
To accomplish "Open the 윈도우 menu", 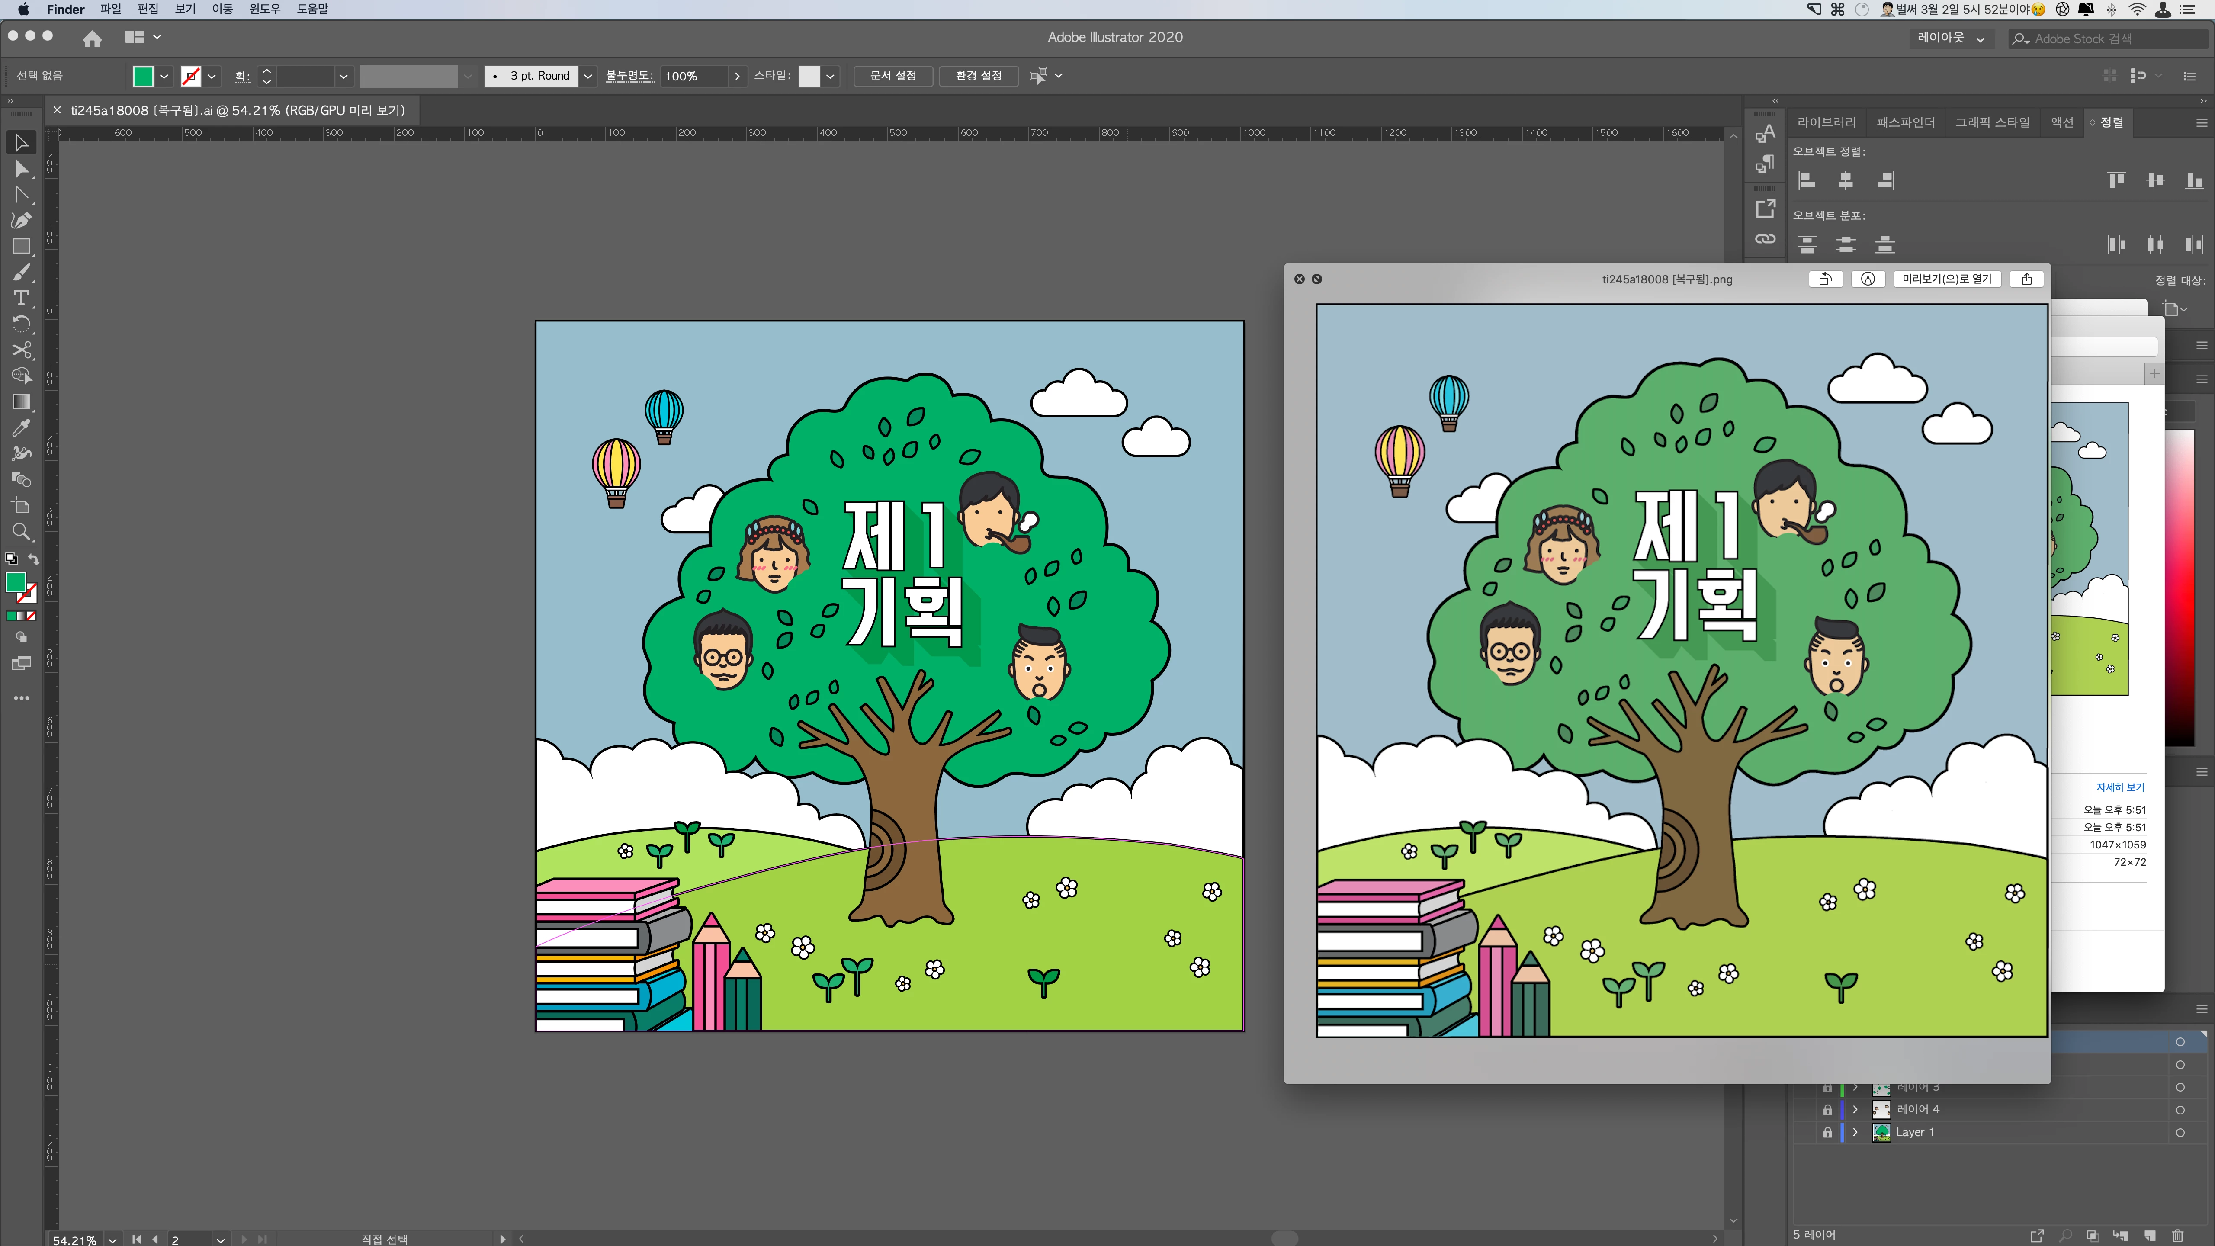I will pos(264,10).
